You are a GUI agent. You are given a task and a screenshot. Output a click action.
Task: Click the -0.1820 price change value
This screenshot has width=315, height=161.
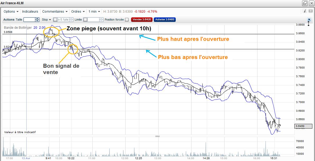click(x=140, y=11)
